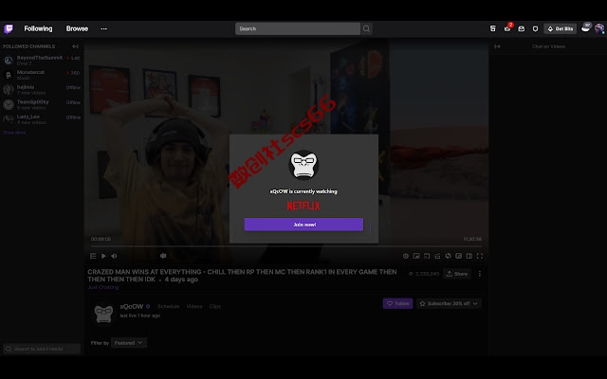
Task: Click the video title starting CRAZED MAN WINS
Action: [x=242, y=276]
